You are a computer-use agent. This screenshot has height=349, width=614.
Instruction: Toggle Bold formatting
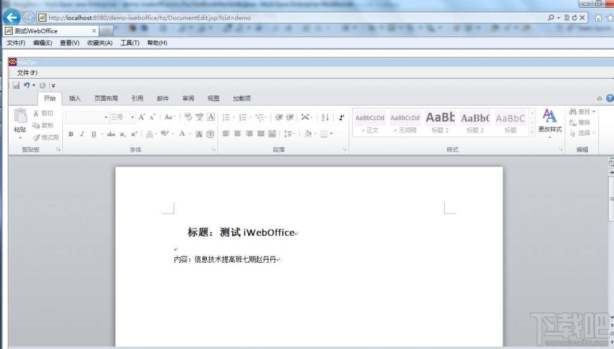tap(71, 134)
